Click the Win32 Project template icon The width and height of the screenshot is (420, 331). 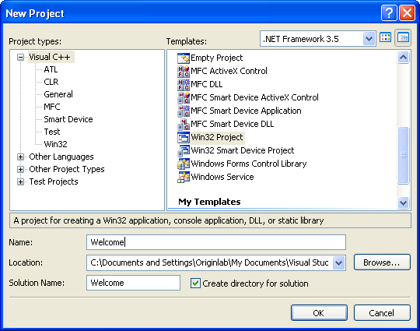[184, 137]
